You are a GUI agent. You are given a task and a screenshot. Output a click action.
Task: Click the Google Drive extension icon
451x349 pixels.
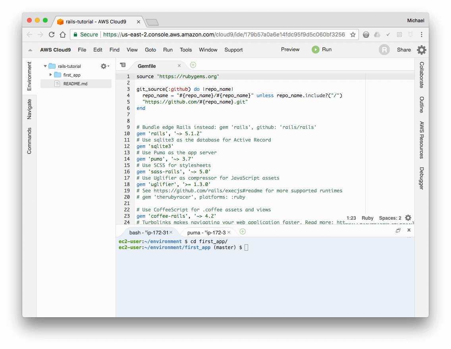[377, 35]
